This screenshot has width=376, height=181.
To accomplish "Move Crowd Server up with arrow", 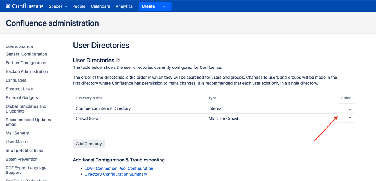I will tap(350, 118).
